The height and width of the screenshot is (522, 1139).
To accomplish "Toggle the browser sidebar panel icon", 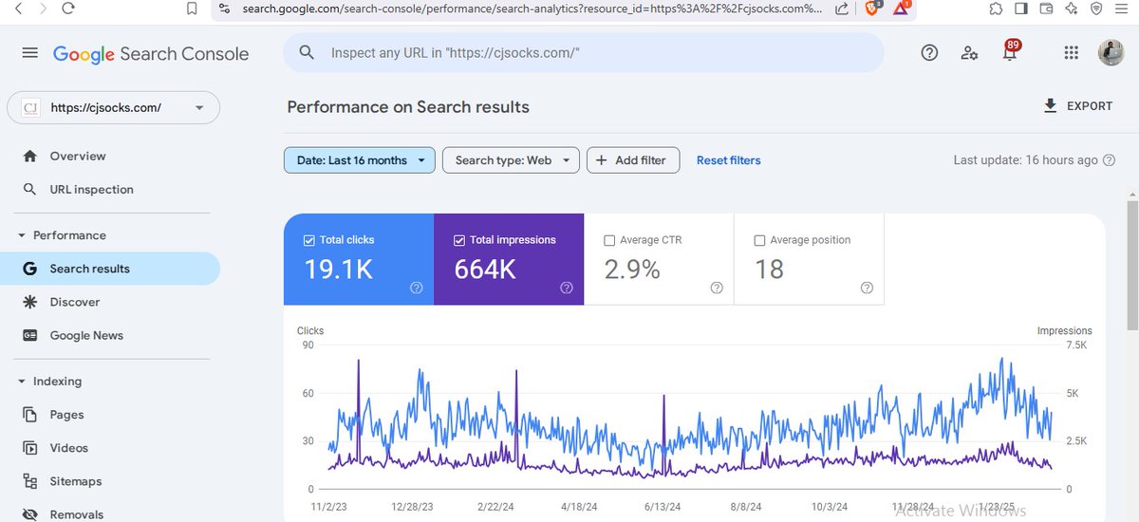I will point(1021,9).
